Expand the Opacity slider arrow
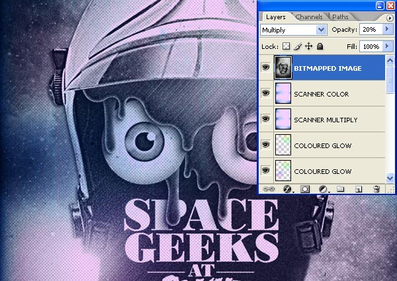The height and width of the screenshot is (281, 397). pyautogui.click(x=387, y=29)
